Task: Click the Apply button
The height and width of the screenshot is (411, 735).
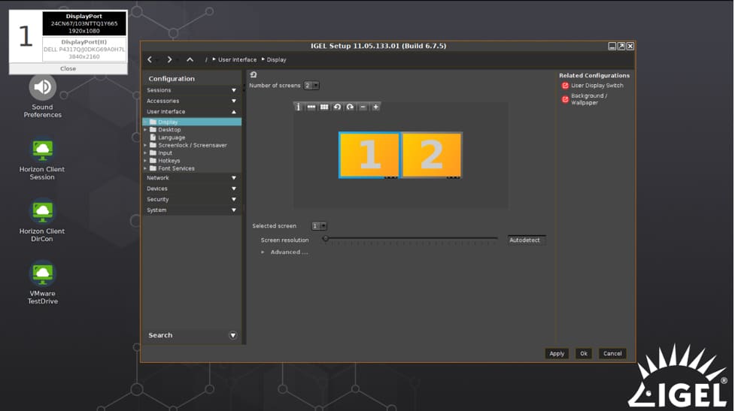Action: (557, 354)
